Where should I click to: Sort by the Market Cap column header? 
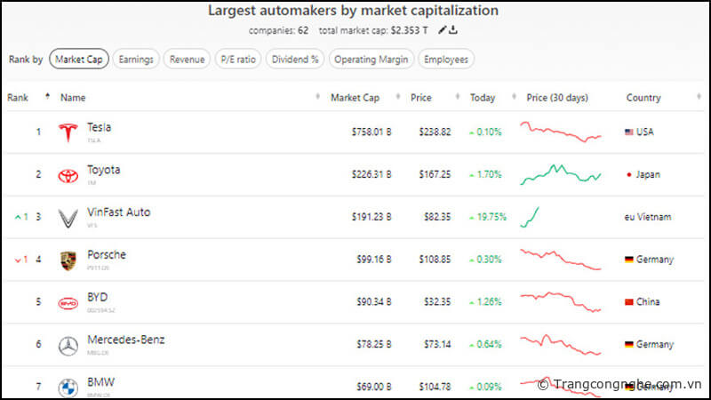click(355, 97)
